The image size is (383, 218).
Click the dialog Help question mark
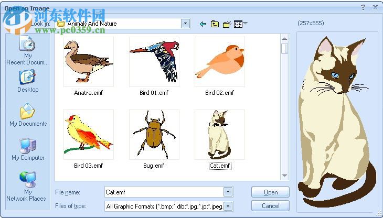click(x=363, y=7)
